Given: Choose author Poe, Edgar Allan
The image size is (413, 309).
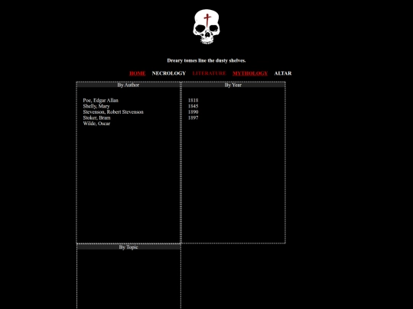Looking at the screenshot, I should click(x=101, y=101).
